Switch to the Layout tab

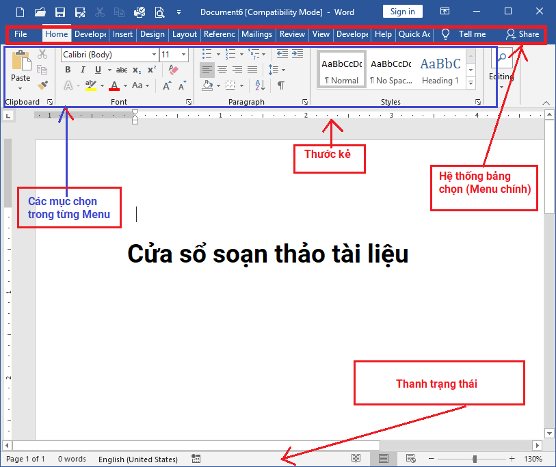tap(185, 34)
